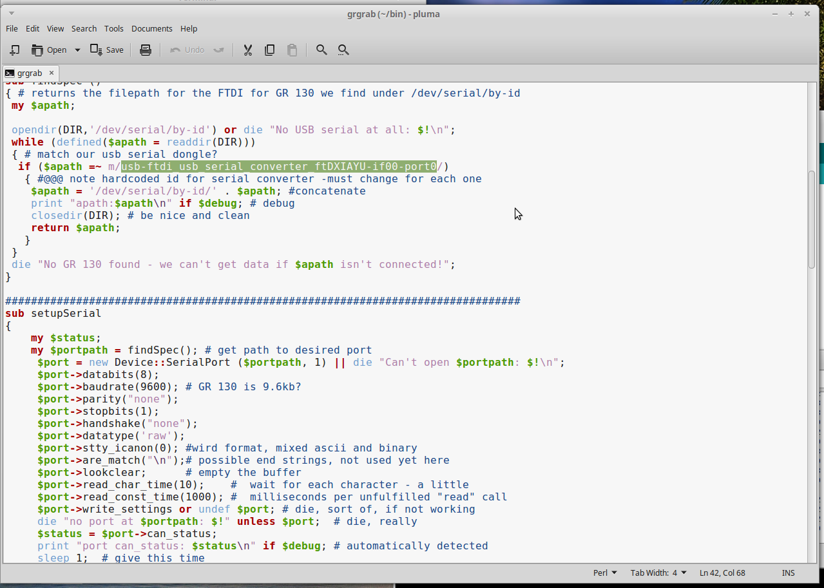824x588 pixels.
Task: Click the Redo arrow icon
Action: 218,50
